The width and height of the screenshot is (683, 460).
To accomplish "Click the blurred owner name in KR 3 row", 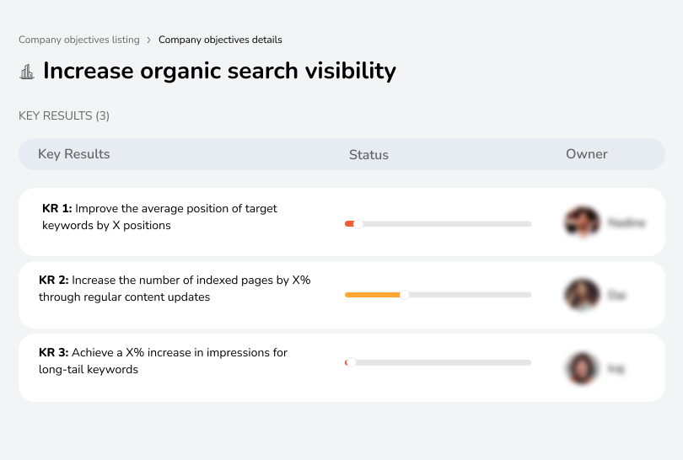I will [616, 368].
